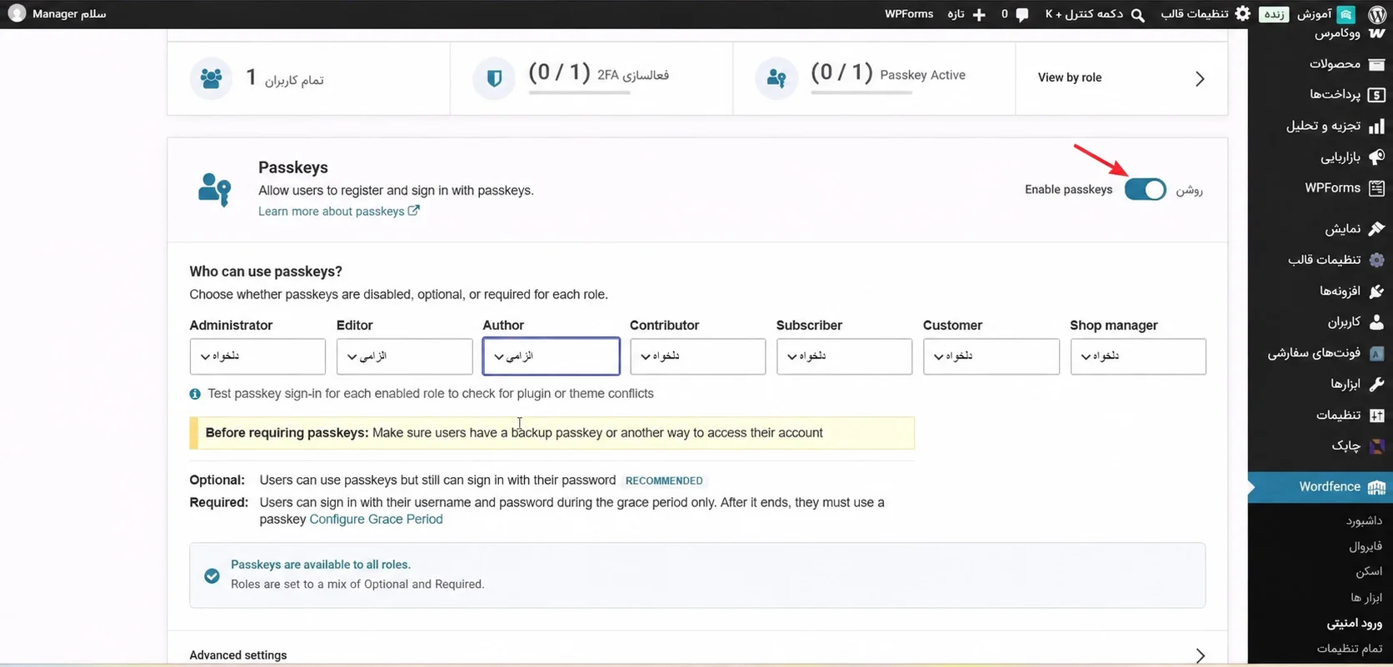Open the Editor role passkey dropdown
1393x667 pixels.
click(x=404, y=356)
